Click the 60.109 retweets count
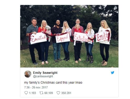130x99 pixels. click(x=49, y=93)
